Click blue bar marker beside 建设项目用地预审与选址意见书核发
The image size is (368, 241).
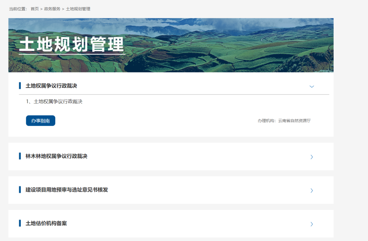pyautogui.click(x=20, y=190)
